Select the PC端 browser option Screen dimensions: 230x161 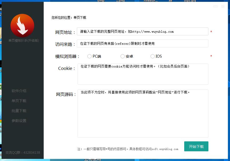[89, 56]
